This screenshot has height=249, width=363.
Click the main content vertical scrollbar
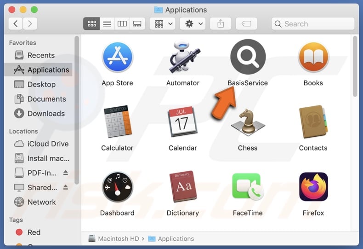click(355, 66)
